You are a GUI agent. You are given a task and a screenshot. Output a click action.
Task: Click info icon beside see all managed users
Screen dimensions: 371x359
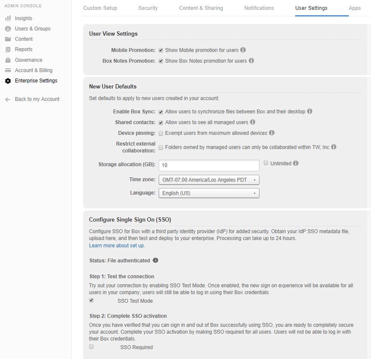point(253,122)
